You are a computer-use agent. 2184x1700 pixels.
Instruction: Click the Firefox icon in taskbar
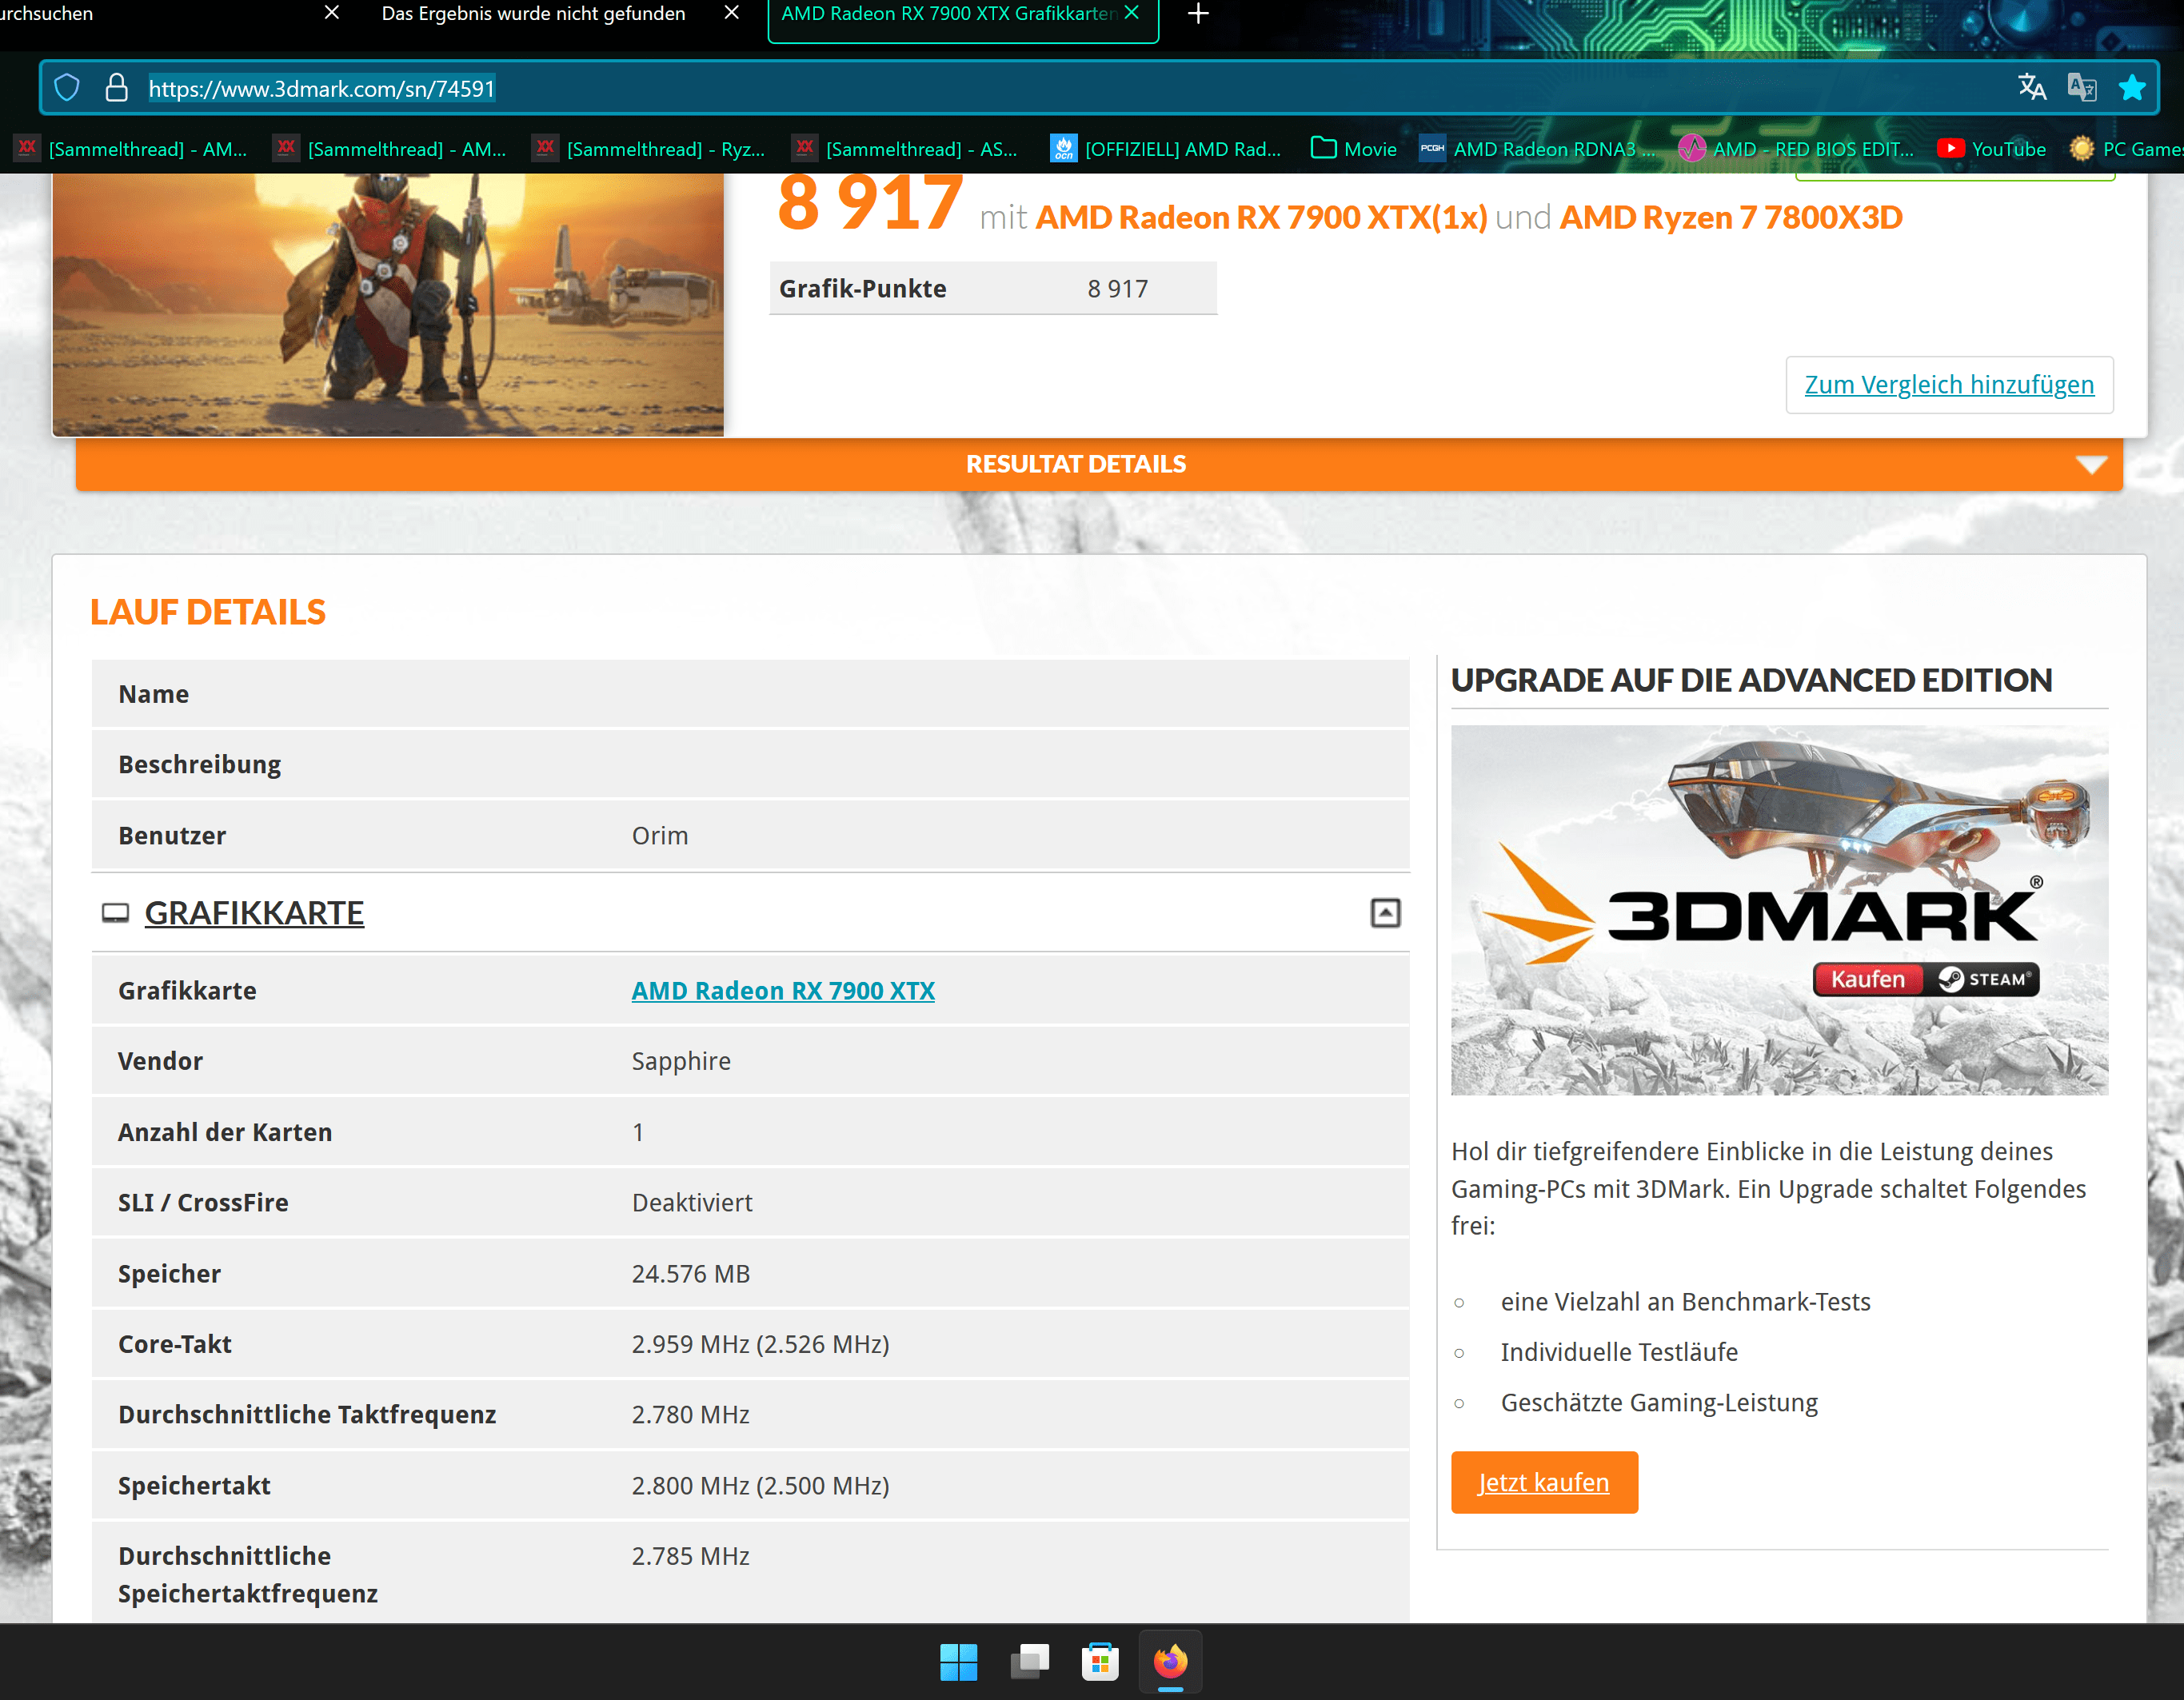[1170, 1662]
